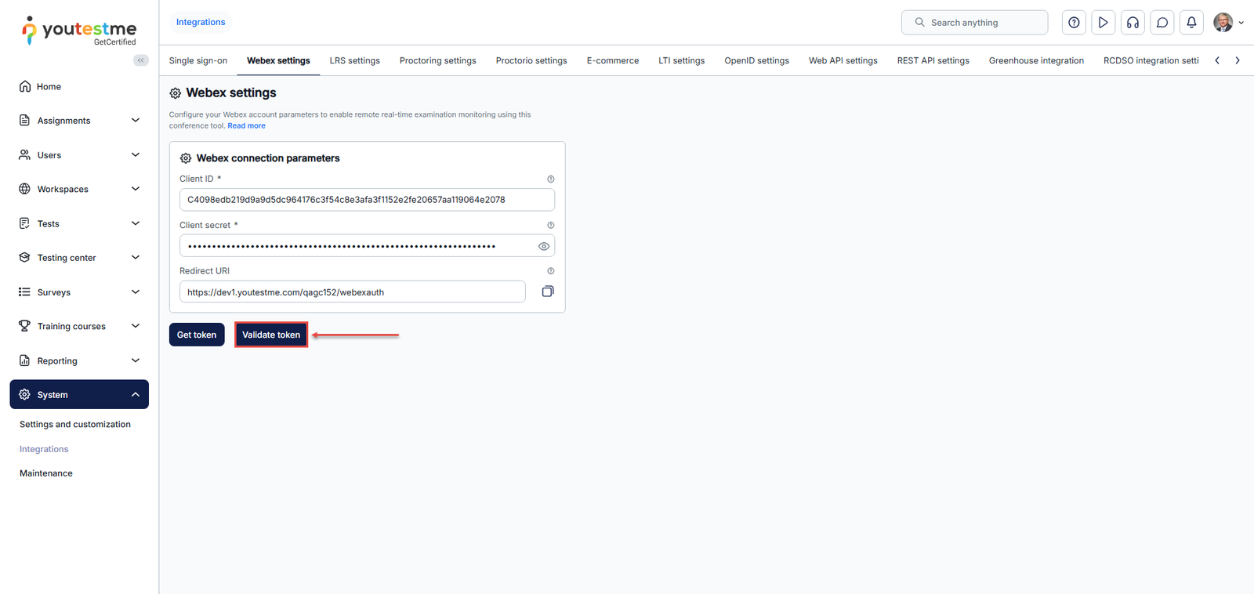The width and height of the screenshot is (1254, 594).
Task: Collapse the sidebar with double-chevron icon
Action: pyautogui.click(x=141, y=60)
